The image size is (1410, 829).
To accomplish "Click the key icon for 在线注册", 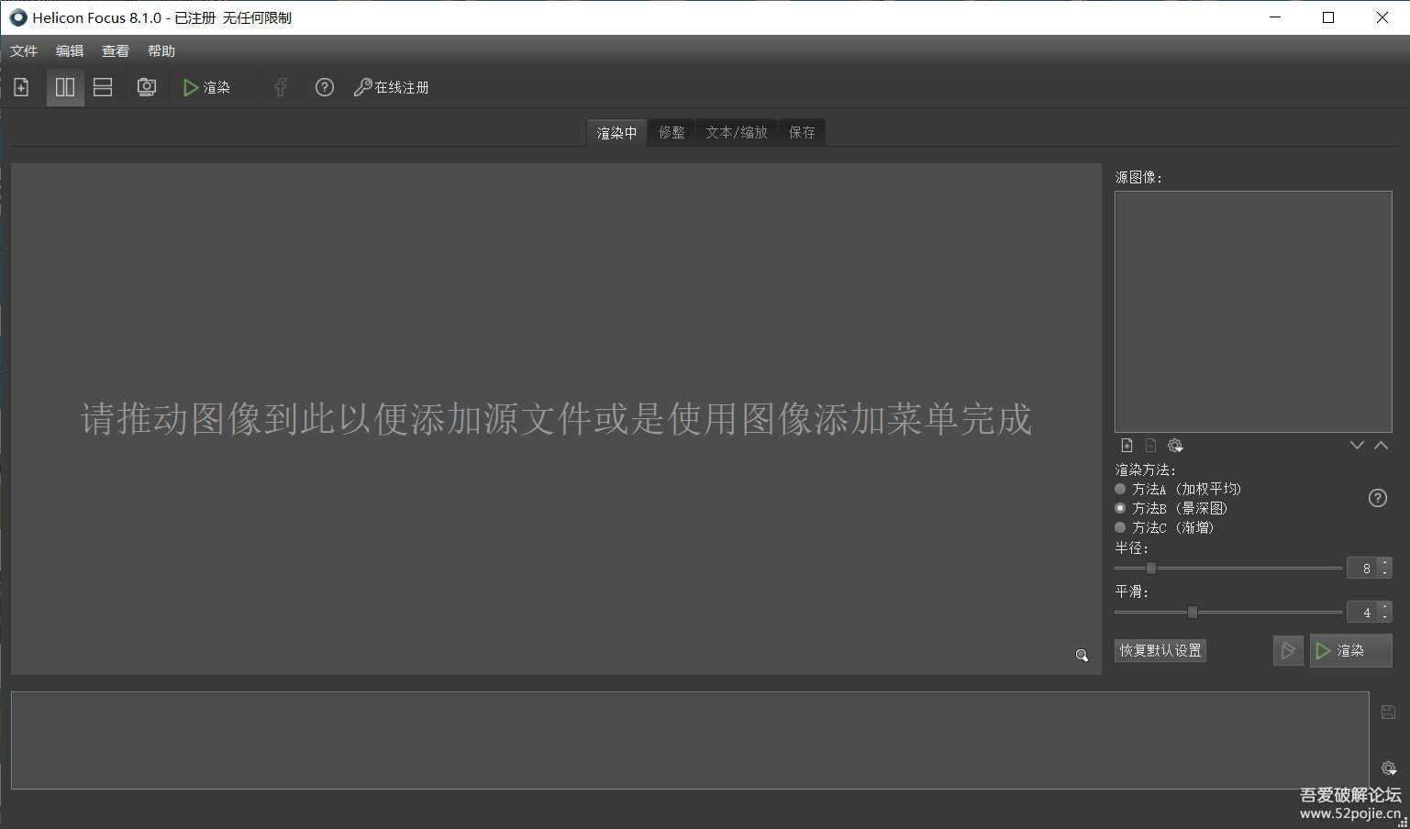I will [x=362, y=87].
